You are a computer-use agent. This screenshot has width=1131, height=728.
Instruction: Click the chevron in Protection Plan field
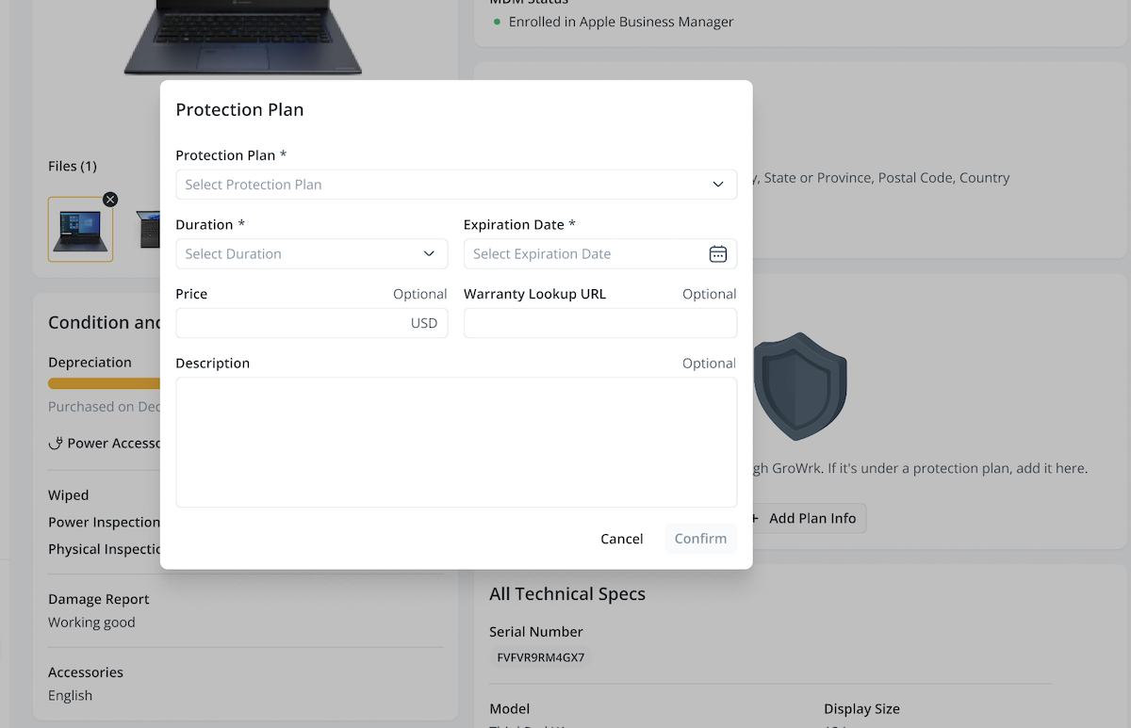click(717, 185)
